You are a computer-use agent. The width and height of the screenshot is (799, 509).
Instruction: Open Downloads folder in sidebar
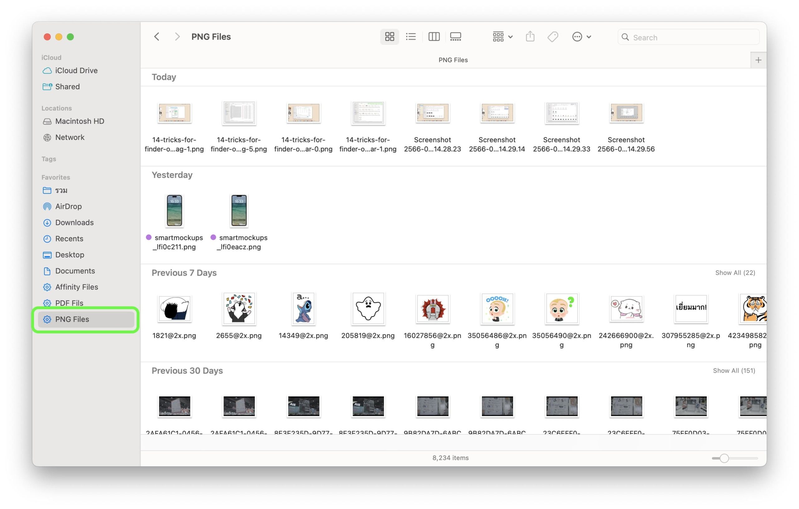[x=74, y=223]
